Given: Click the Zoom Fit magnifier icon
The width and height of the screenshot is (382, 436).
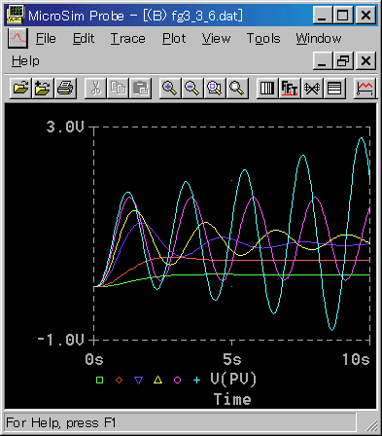Looking at the screenshot, I should pyautogui.click(x=237, y=88).
